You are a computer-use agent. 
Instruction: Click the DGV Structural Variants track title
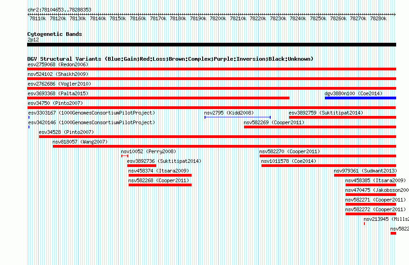click(x=170, y=59)
